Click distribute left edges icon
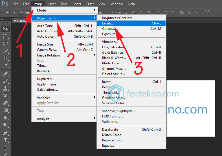 point(182,13)
